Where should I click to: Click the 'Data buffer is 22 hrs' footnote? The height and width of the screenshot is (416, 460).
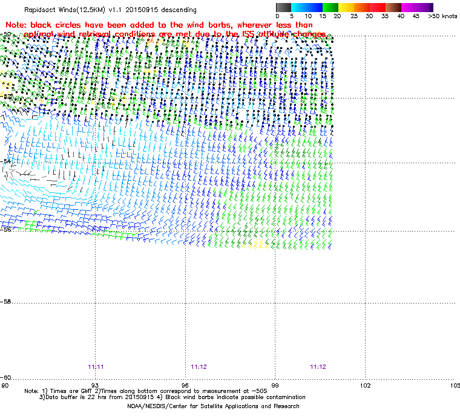(x=172, y=397)
